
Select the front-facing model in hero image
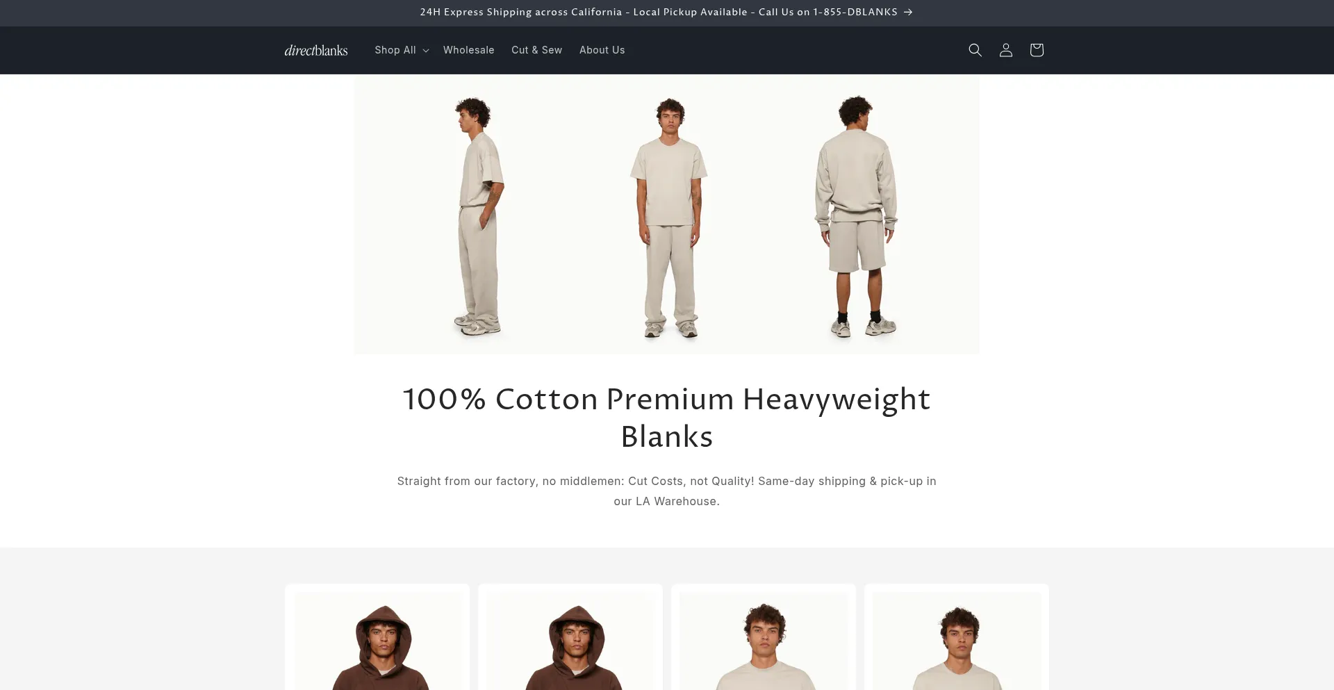pyautogui.click(x=668, y=217)
